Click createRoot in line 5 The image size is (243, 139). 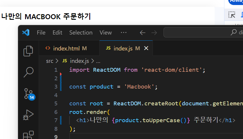point(161,103)
